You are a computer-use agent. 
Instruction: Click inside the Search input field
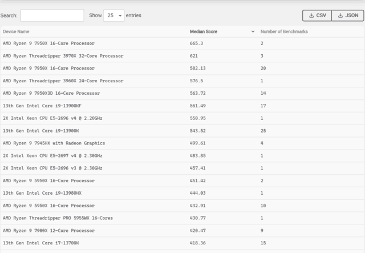point(52,15)
